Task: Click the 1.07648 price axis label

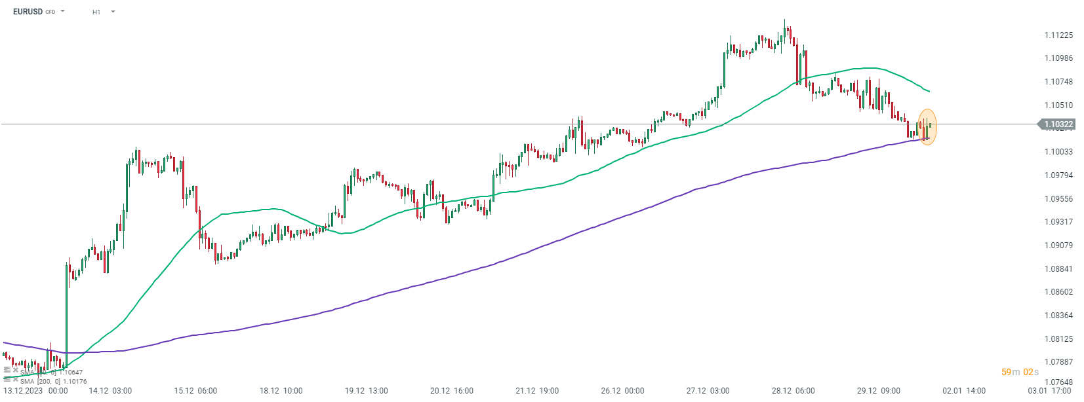Action: [1058, 382]
